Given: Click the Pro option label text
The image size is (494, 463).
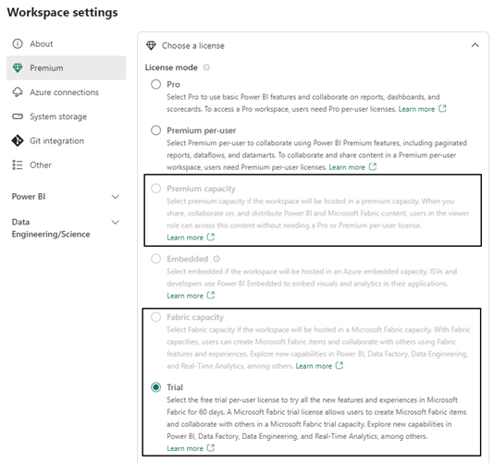Looking at the screenshot, I should pos(173,84).
